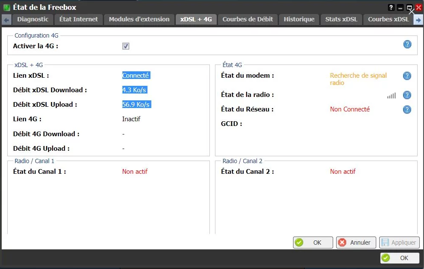Click the 'Débit 4G Download :' label
The width and height of the screenshot is (424, 269).
point(46,134)
